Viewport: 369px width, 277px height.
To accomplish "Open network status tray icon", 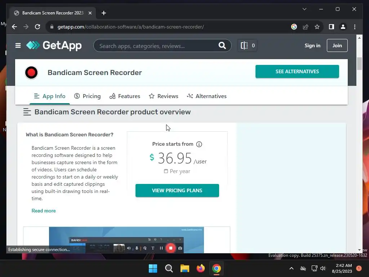I will [x=314, y=268].
